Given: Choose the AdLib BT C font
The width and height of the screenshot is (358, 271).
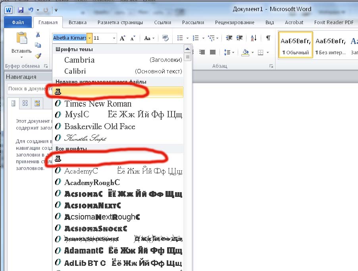Looking at the screenshot, I should [118, 263].
